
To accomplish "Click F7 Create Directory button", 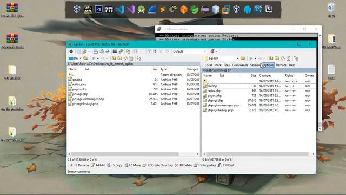I will pos(158,165).
